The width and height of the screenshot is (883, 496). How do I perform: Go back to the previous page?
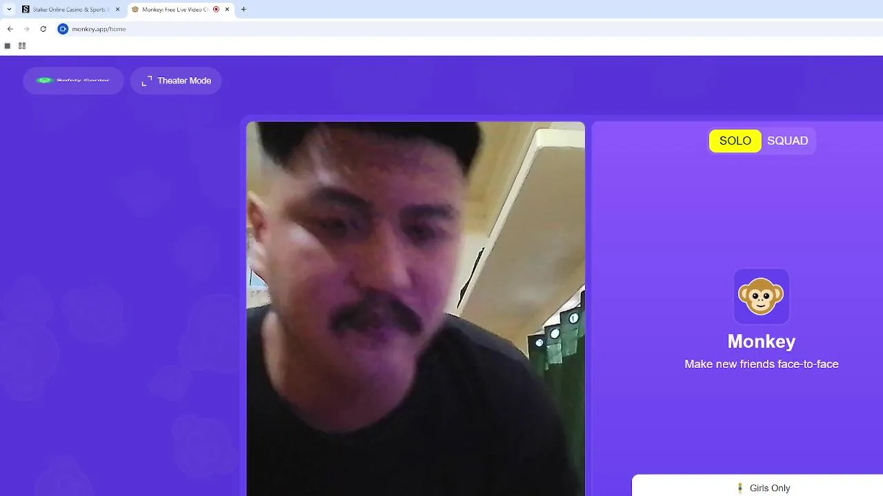pos(10,29)
